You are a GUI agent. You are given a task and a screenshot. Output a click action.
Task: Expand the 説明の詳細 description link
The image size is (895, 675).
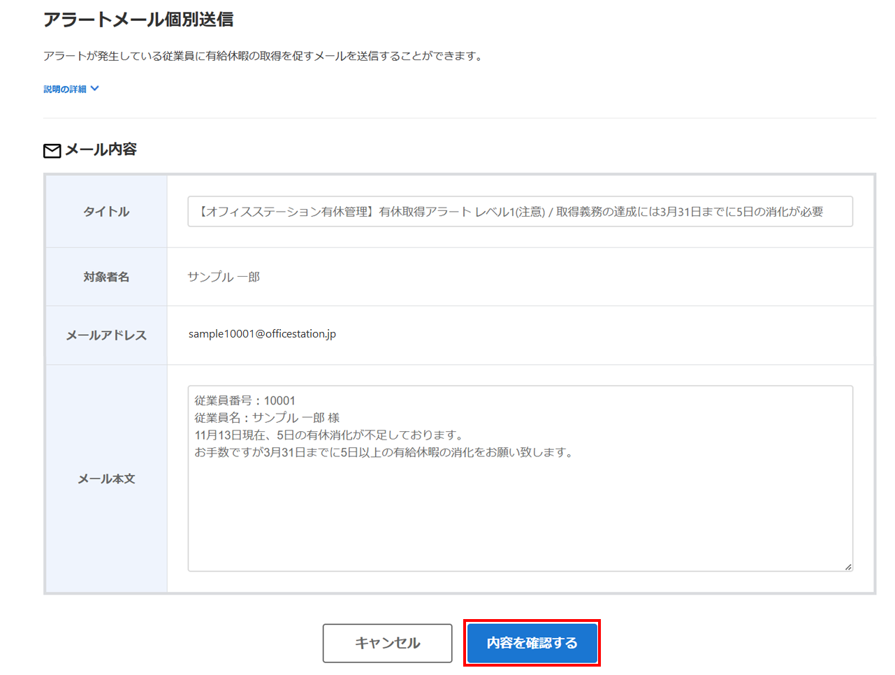pyautogui.click(x=65, y=89)
